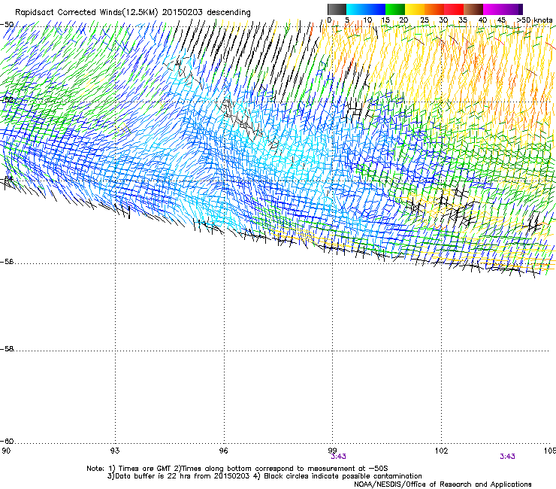Click the '-56' latitude axis label
Viewport: 556px width, 489px height.
(7, 262)
